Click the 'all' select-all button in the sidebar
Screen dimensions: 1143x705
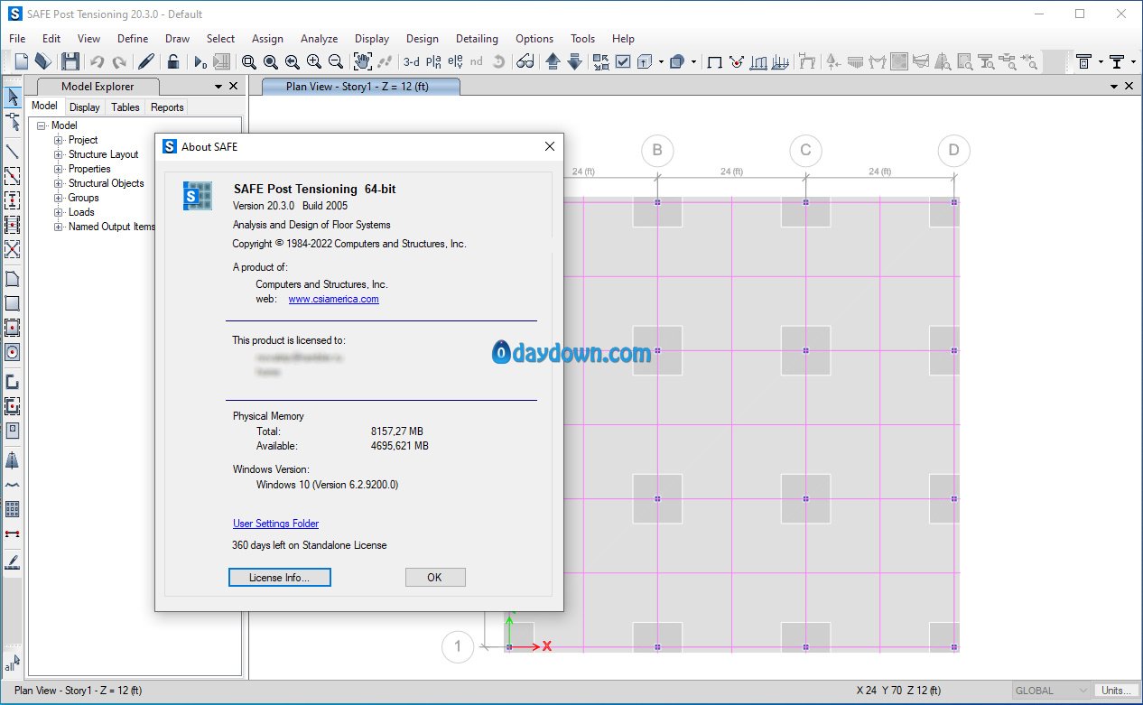pyautogui.click(x=13, y=665)
